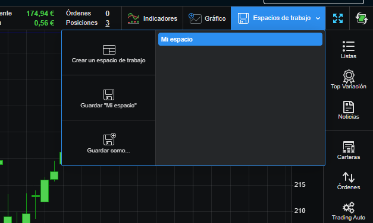Click the save disk icon above Guardar "Mi espacio"
The height and width of the screenshot is (223, 373).
tap(109, 95)
